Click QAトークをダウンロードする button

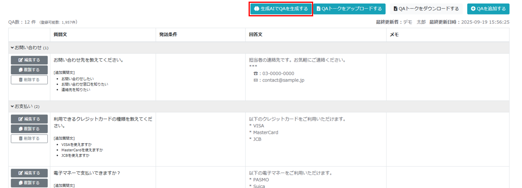(x=426, y=9)
